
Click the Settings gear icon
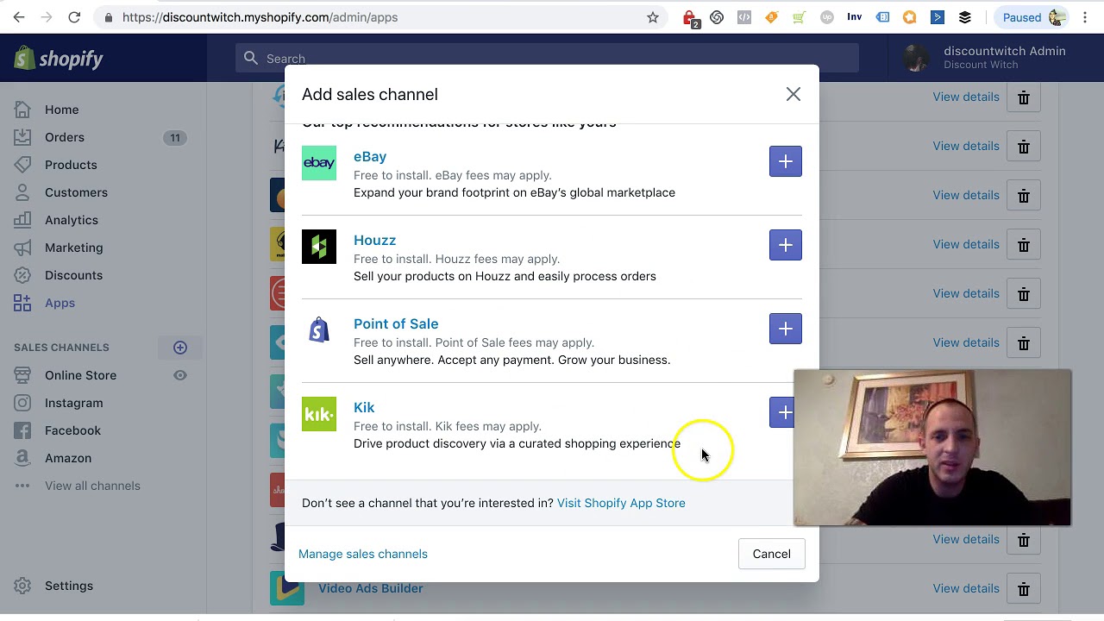point(22,586)
